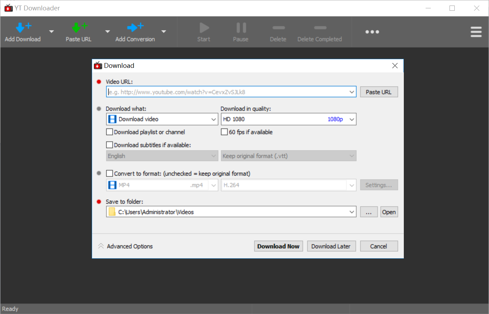Close the Download dialog
The height and width of the screenshot is (314, 489).
click(395, 66)
